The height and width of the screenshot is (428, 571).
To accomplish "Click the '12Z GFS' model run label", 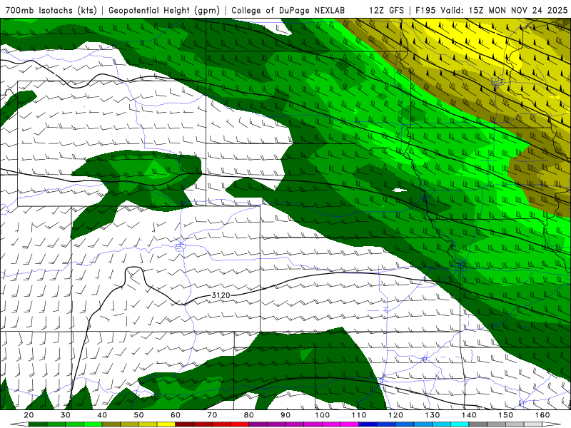I will 386,11.
